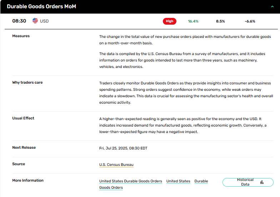The height and width of the screenshot is (197, 280).
Task: Open the Historical Data button
Action: coord(248,182)
